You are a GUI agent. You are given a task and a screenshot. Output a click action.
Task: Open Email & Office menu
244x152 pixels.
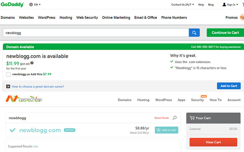pos(146,18)
